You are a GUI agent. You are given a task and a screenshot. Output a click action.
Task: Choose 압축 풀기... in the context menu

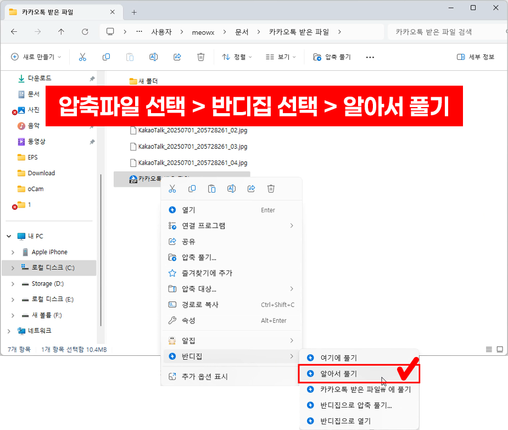point(231,258)
